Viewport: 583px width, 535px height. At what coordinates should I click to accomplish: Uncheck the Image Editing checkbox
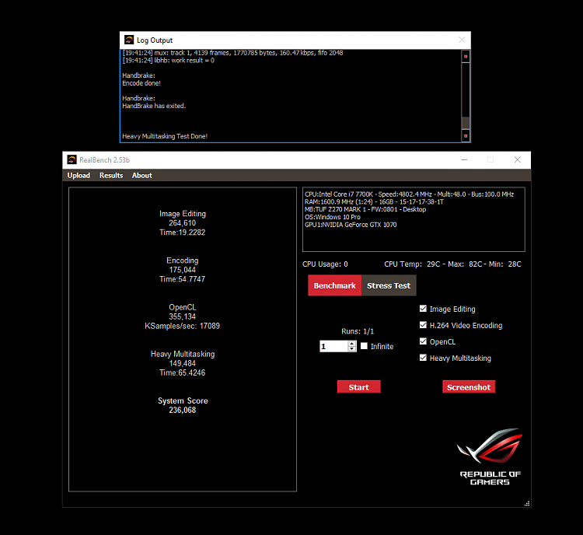[423, 309]
